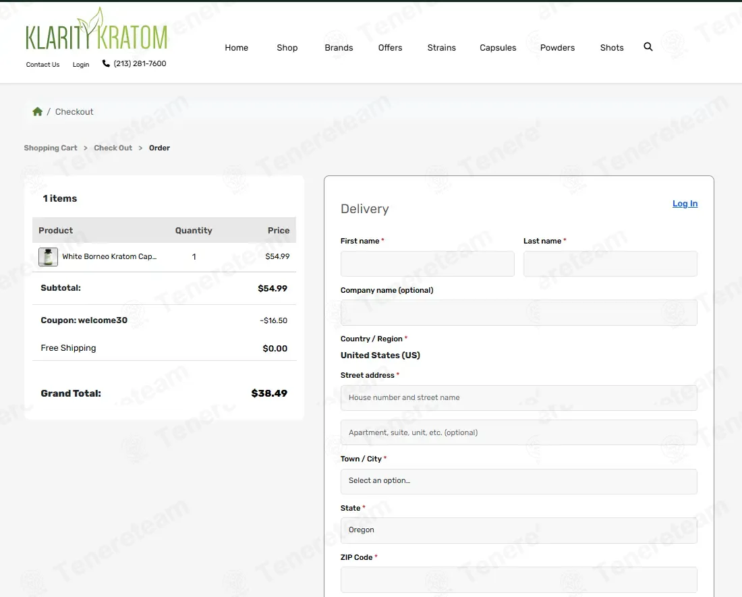Focus the House number and street field
The image size is (742, 597).
[x=519, y=398]
